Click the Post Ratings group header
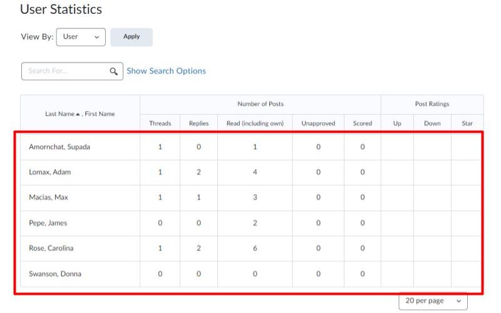The width and height of the screenshot is (501, 313). 432,104
